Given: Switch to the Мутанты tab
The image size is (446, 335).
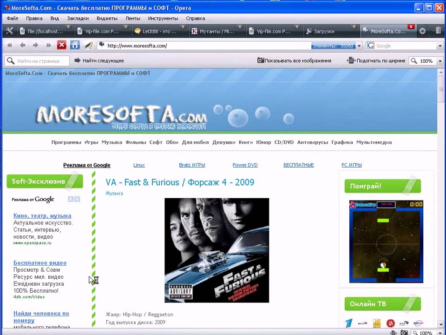Looking at the screenshot, I should click(x=216, y=31).
